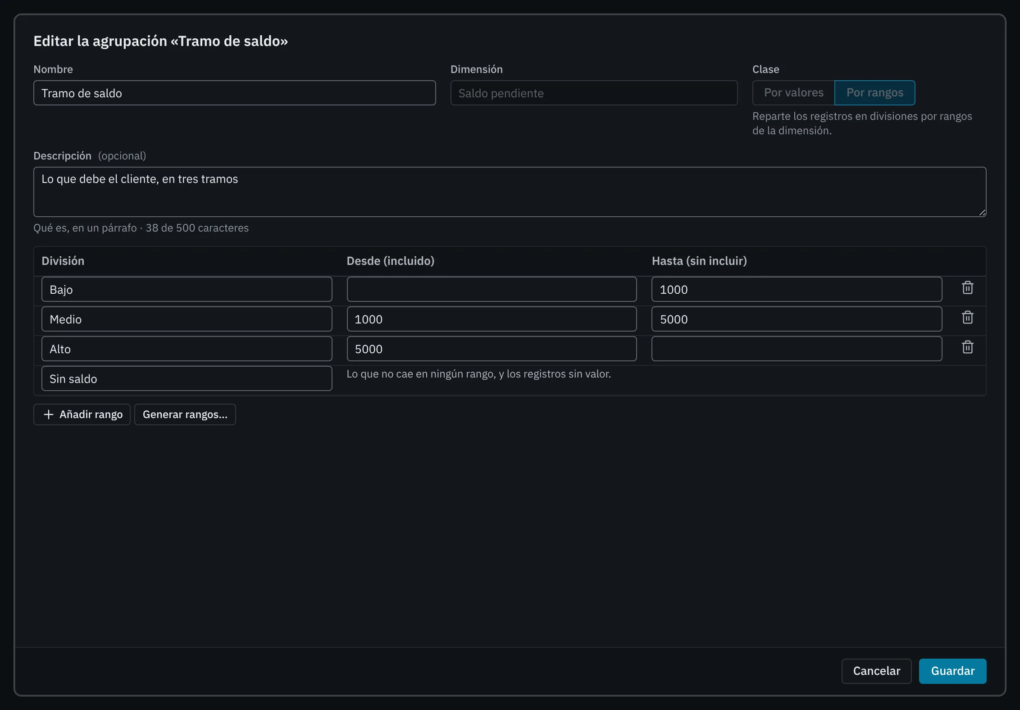
Task: Click the dialog title Editar la agrupación
Action: point(160,41)
